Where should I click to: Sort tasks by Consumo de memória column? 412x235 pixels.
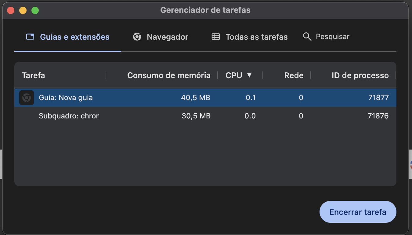coord(169,75)
